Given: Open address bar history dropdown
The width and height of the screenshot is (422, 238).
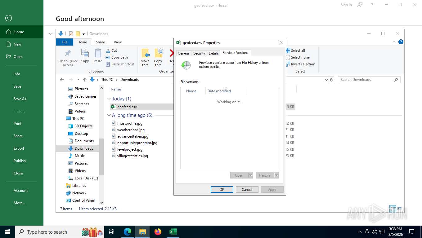Looking at the screenshot, I should click(x=326, y=80).
